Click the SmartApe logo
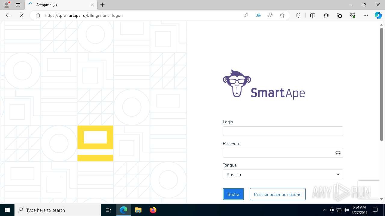The height and width of the screenshot is (216, 385). pos(264,84)
